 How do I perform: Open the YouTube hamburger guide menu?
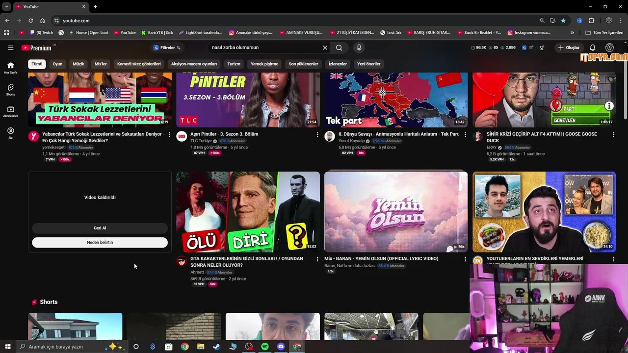click(10, 48)
